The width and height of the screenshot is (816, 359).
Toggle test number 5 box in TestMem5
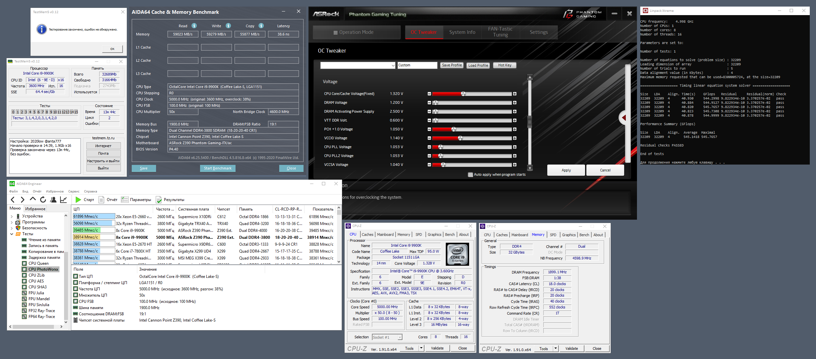point(34,112)
